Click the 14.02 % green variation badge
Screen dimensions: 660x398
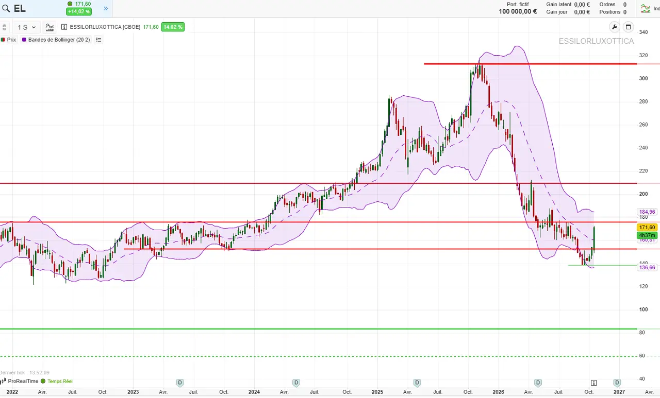tap(173, 27)
